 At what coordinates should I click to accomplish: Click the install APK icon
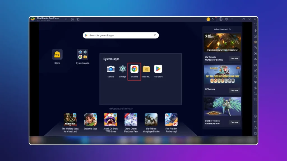255,65
